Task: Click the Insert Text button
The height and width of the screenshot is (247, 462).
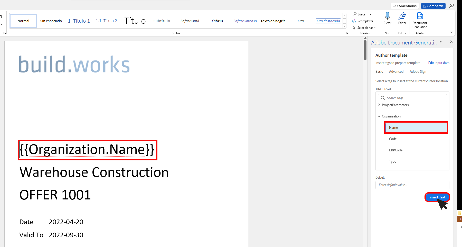Action: tap(437, 197)
